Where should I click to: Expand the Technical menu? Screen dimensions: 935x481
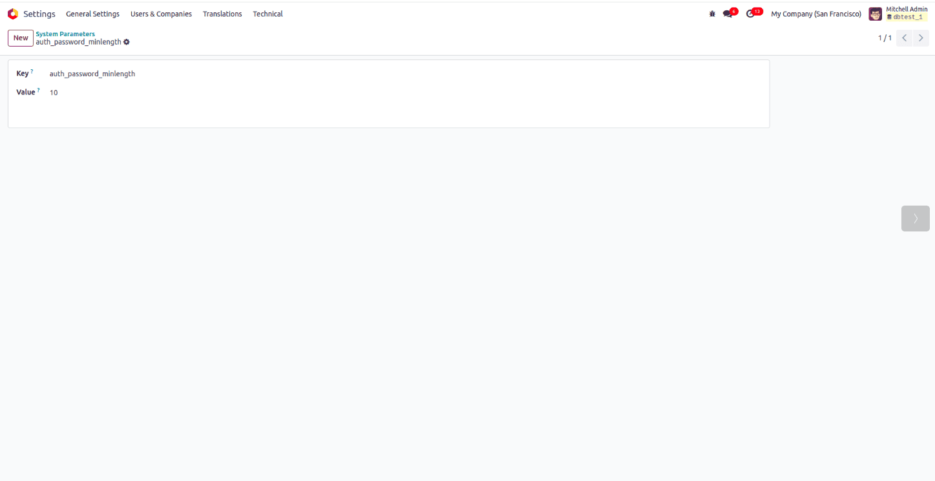pyautogui.click(x=268, y=14)
